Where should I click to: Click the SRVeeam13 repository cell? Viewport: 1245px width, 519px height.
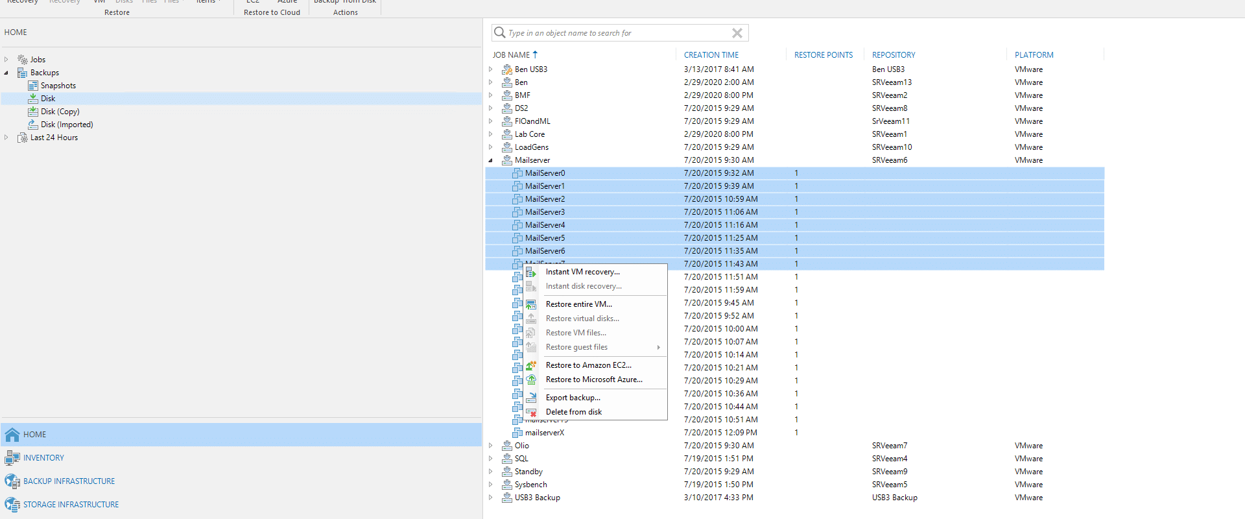[x=892, y=82]
